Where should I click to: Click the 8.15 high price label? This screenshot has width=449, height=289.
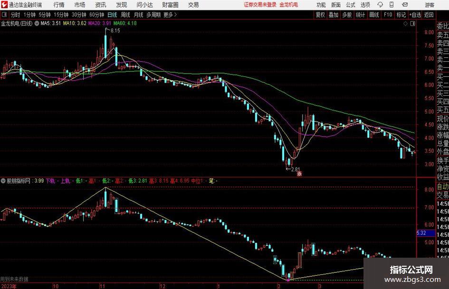click(x=115, y=30)
